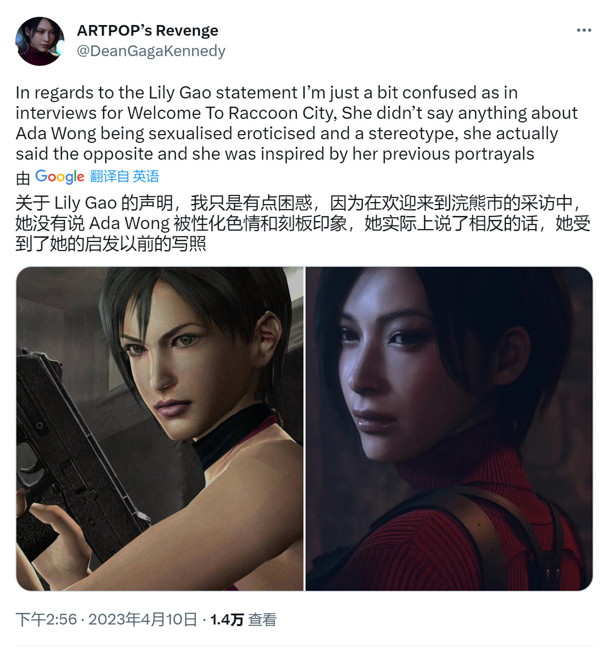Open the ARTPOP's Revenge display name

click(148, 31)
